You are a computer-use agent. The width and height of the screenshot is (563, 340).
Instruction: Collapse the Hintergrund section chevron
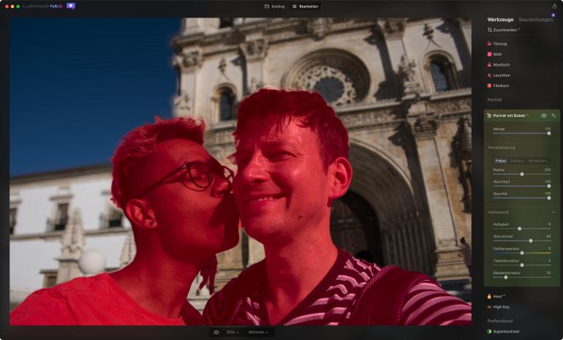click(x=553, y=213)
